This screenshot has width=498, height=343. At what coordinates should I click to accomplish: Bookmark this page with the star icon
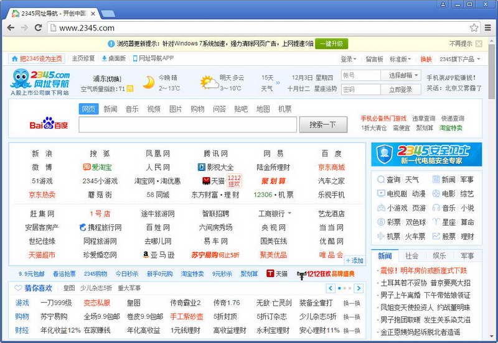[x=474, y=27]
